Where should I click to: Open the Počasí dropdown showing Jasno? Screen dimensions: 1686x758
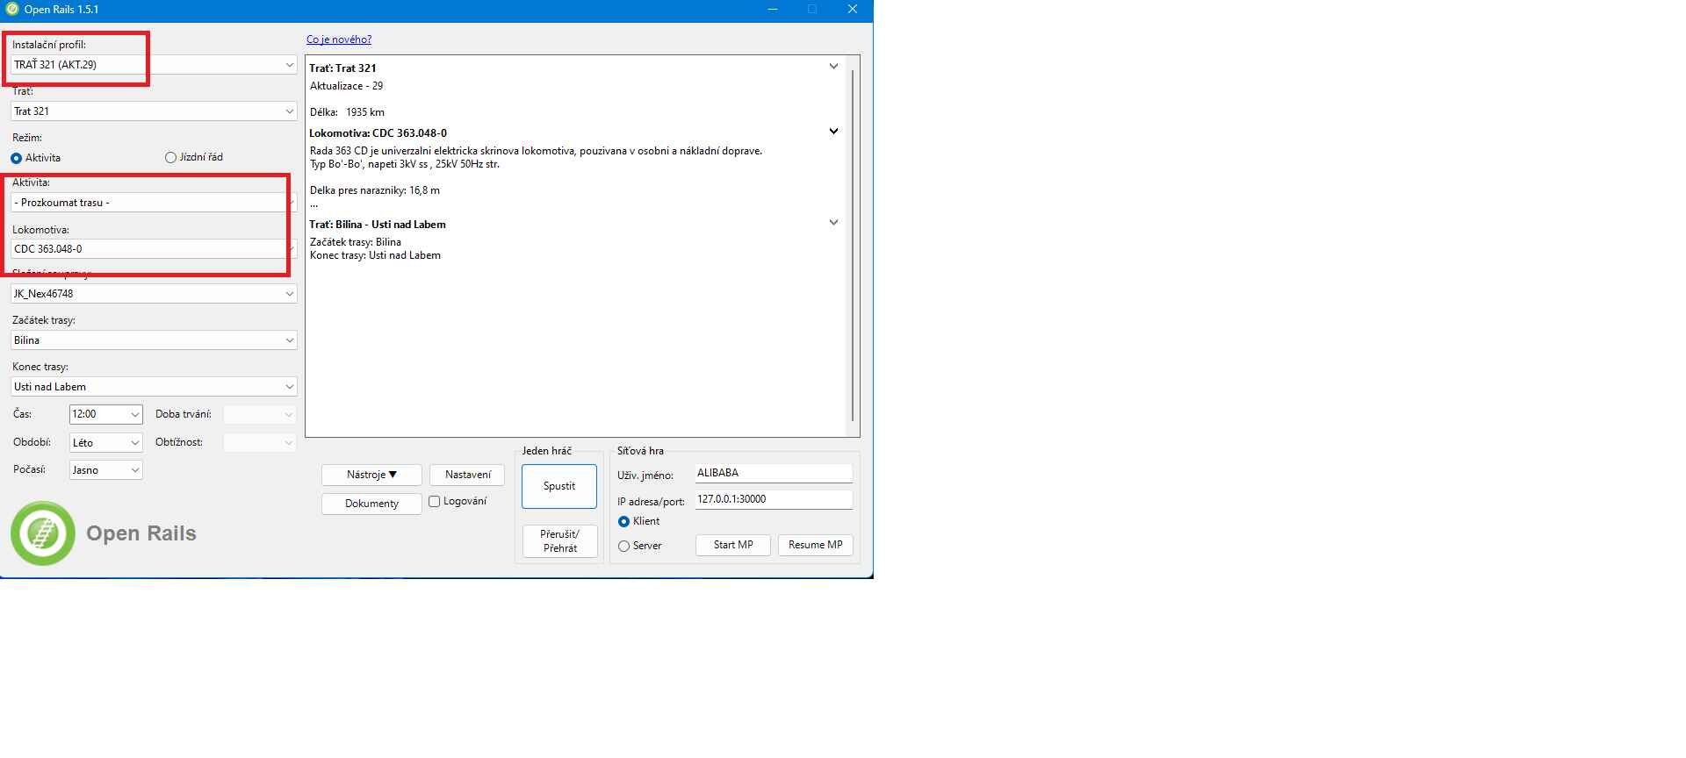tap(105, 470)
